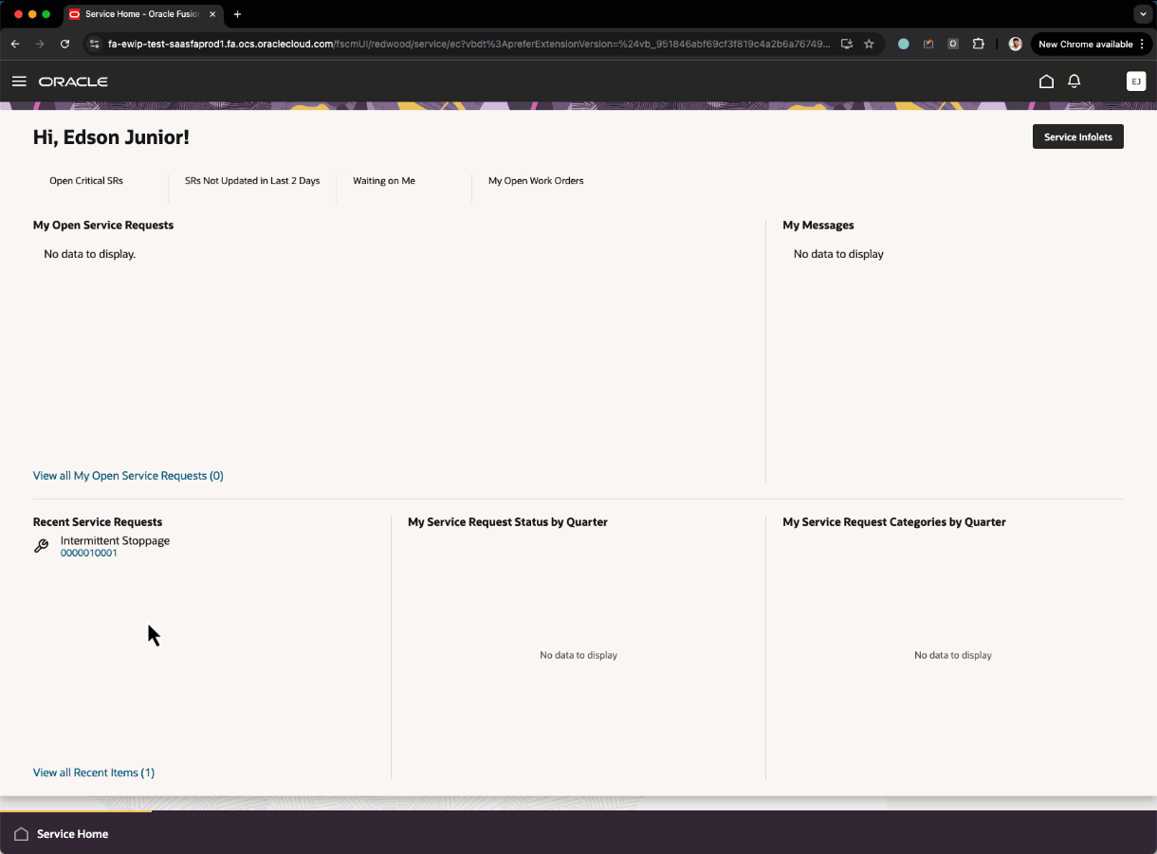Image resolution: width=1157 pixels, height=854 pixels.
Task: Click the install app icon in address bar
Action: pyautogui.click(x=847, y=44)
